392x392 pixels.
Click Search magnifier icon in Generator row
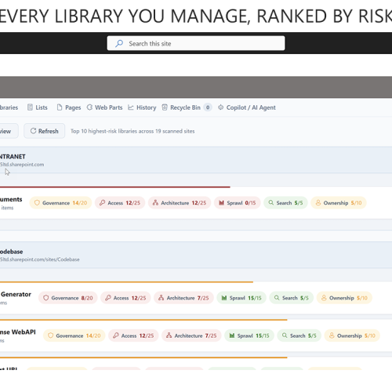(277, 298)
